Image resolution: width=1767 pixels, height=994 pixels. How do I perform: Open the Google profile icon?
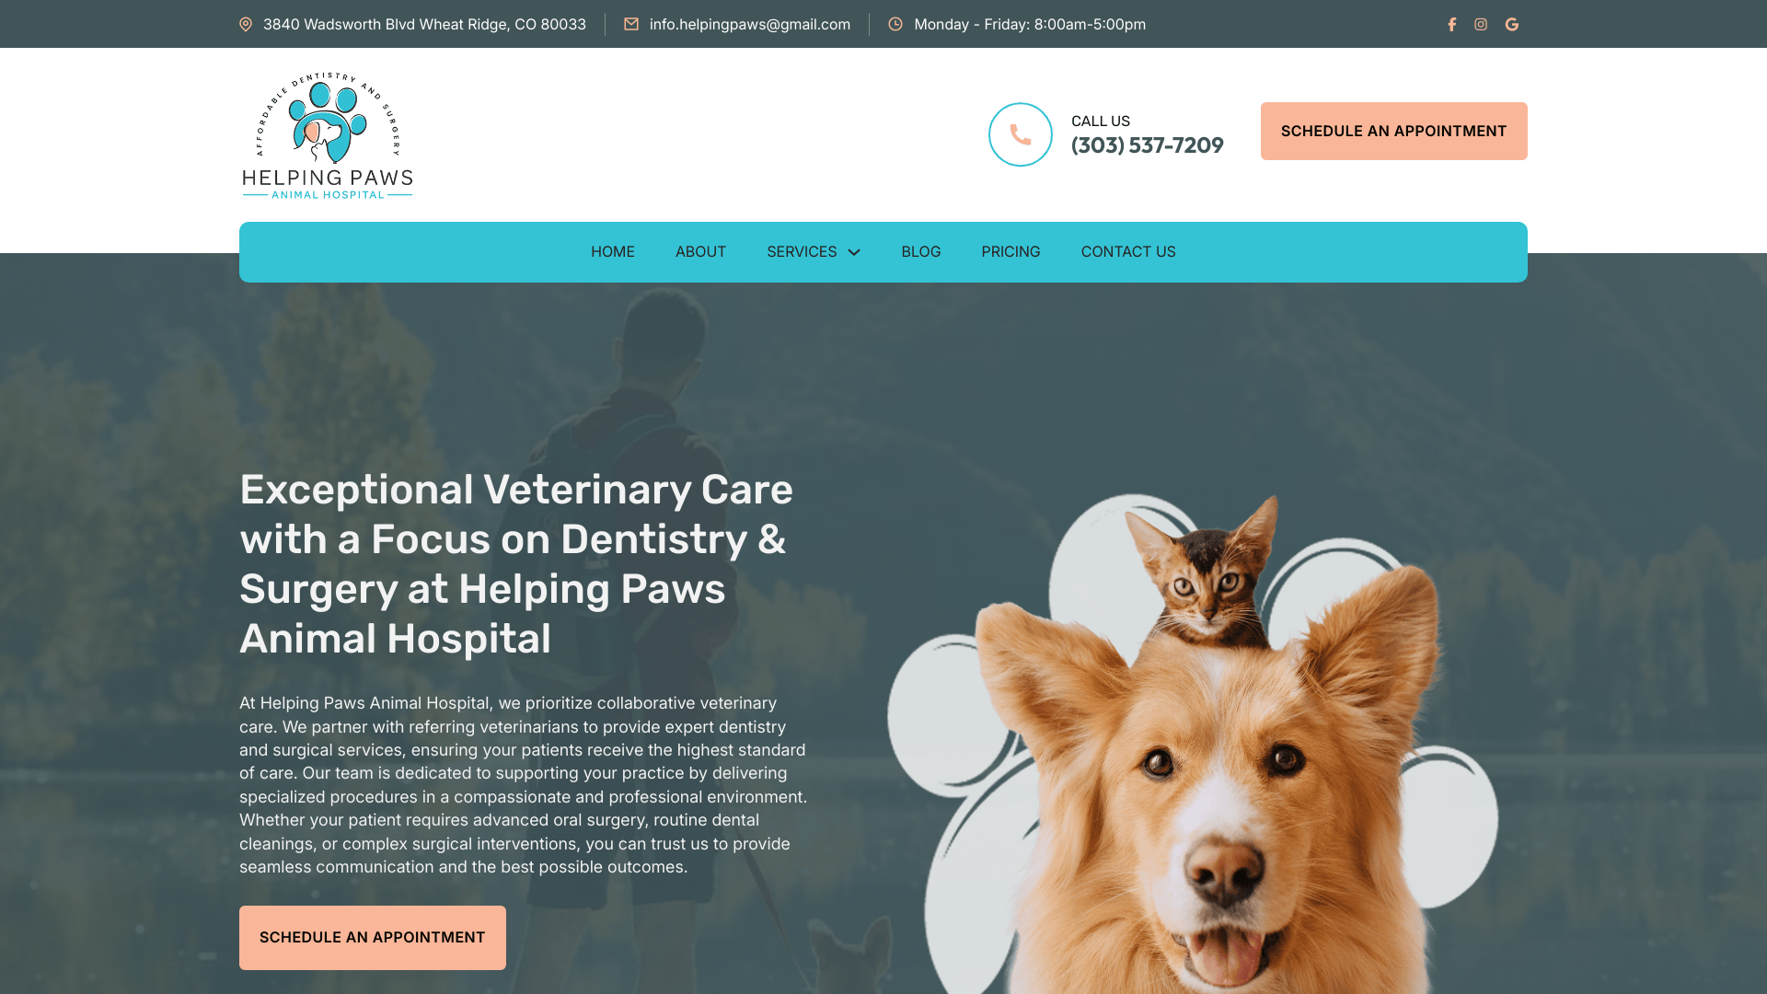[x=1512, y=25]
